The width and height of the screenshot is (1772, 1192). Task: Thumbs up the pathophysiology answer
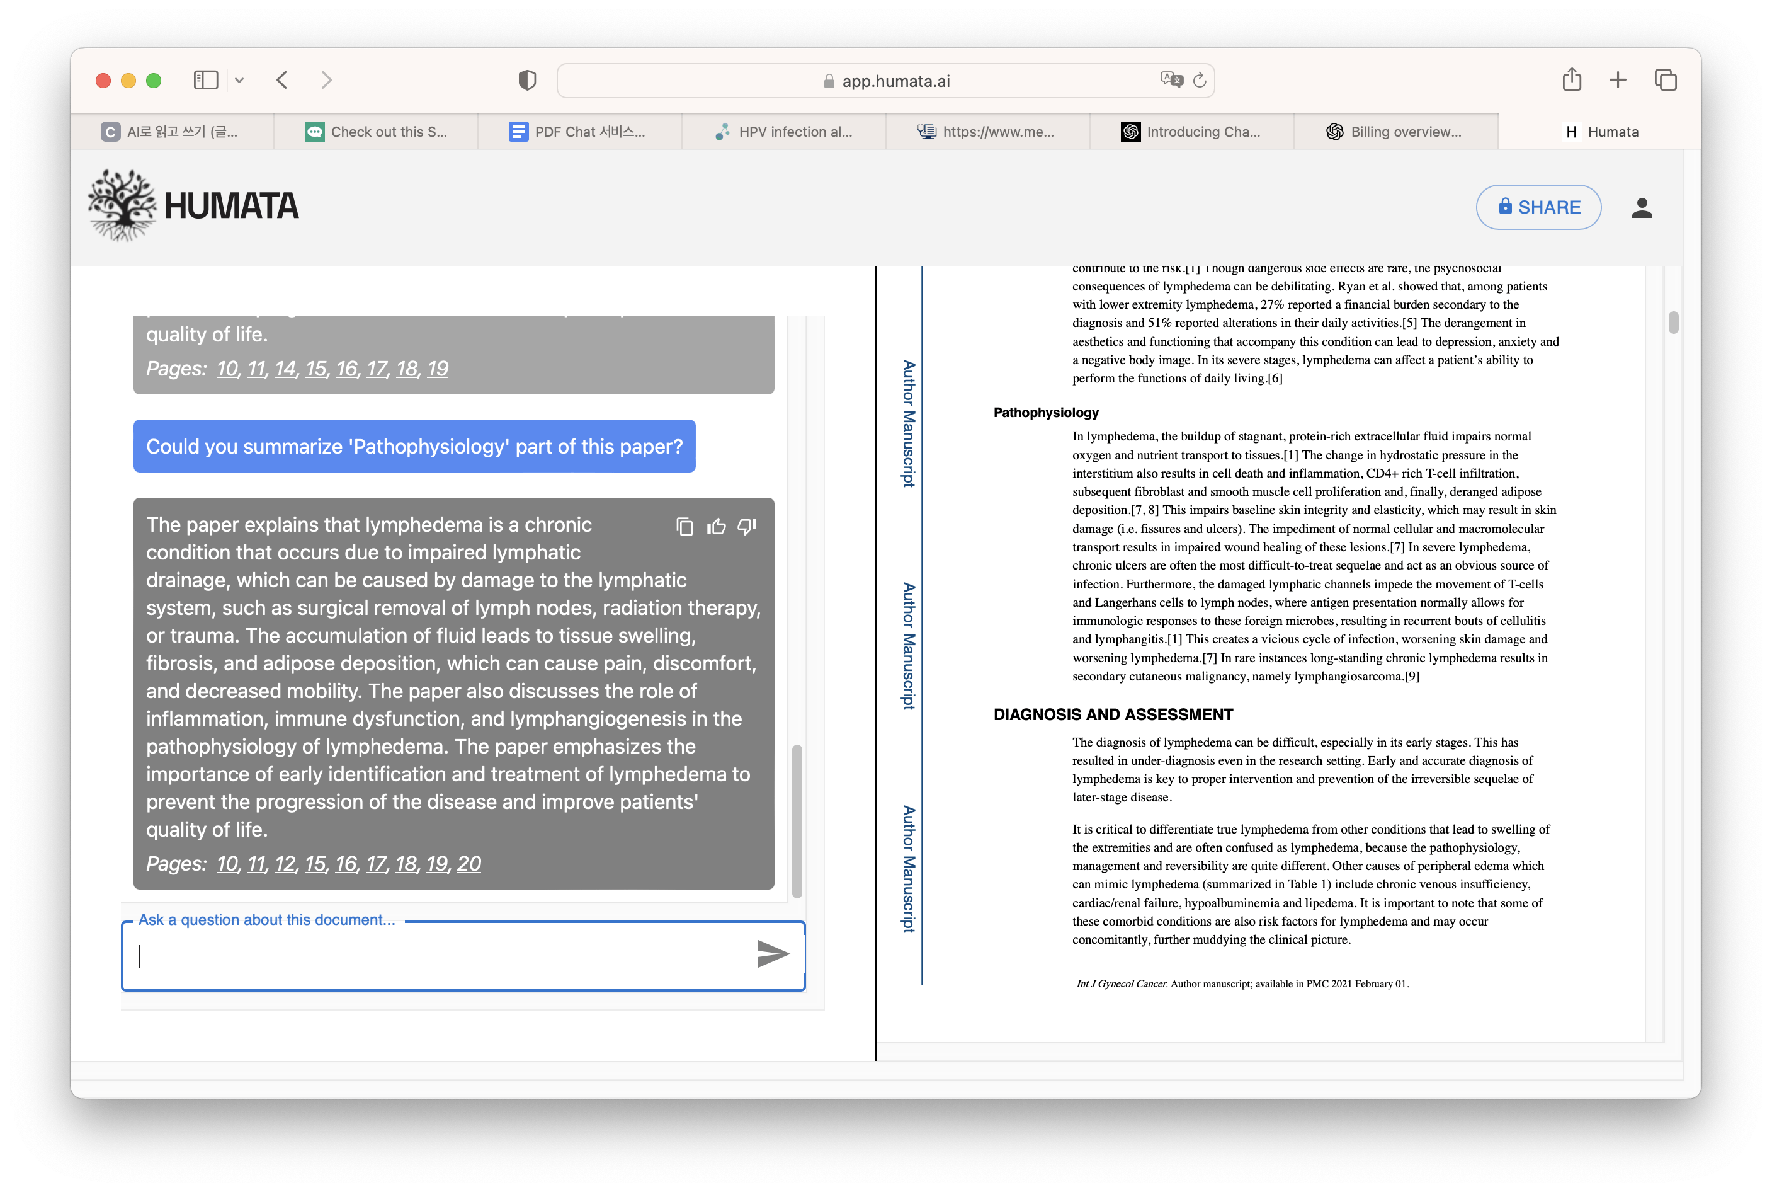pyautogui.click(x=716, y=527)
